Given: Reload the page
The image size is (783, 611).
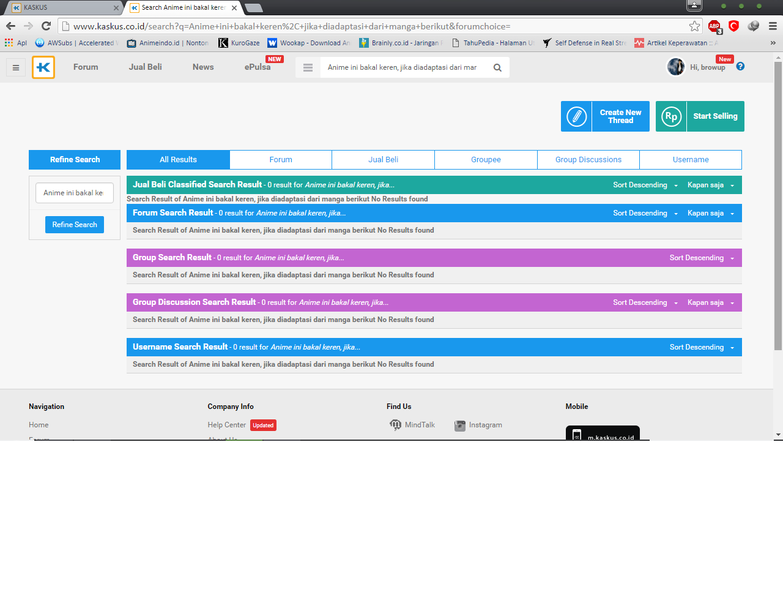Looking at the screenshot, I should pyautogui.click(x=46, y=26).
